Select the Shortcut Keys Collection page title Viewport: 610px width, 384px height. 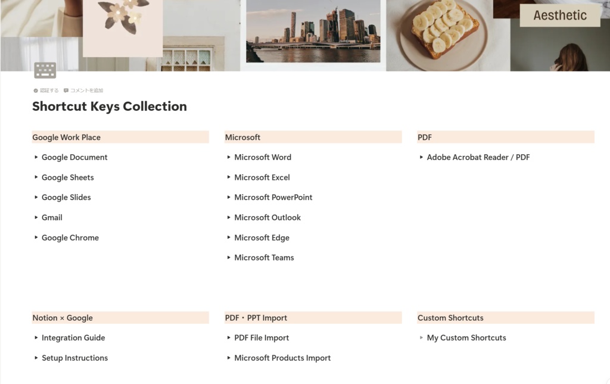pos(110,107)
